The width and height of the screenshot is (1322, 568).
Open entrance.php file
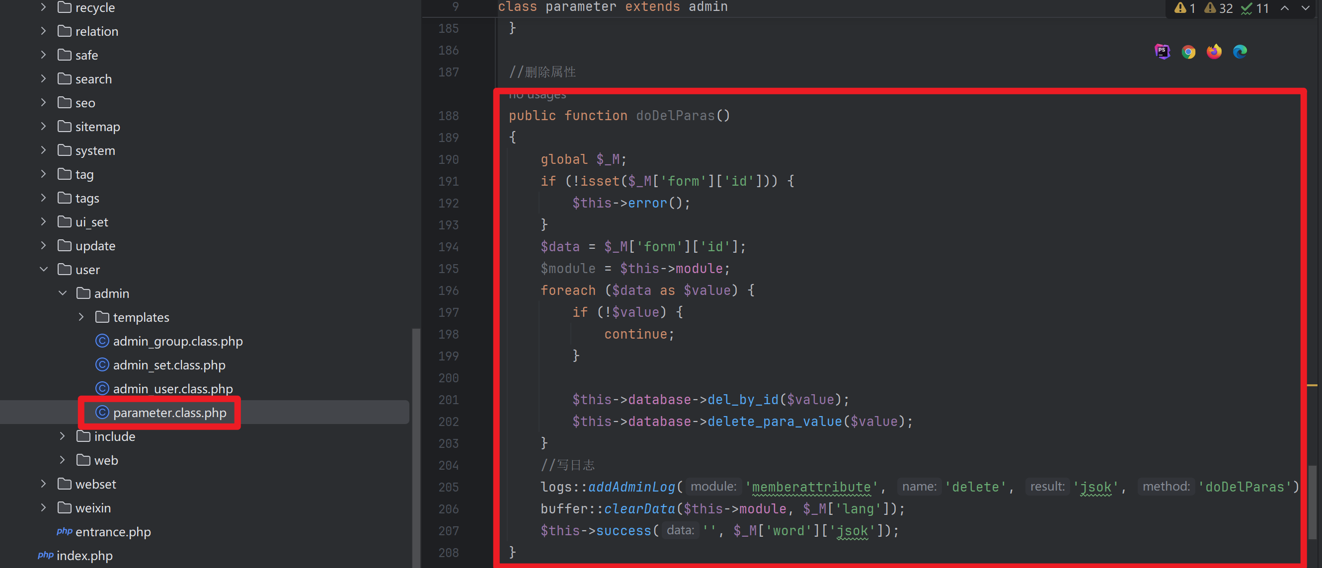click(x=113, y=532)
